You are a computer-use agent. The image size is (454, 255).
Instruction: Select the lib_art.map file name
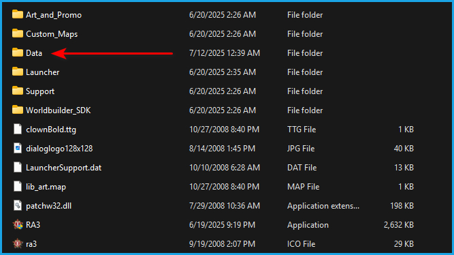(46, 187)
